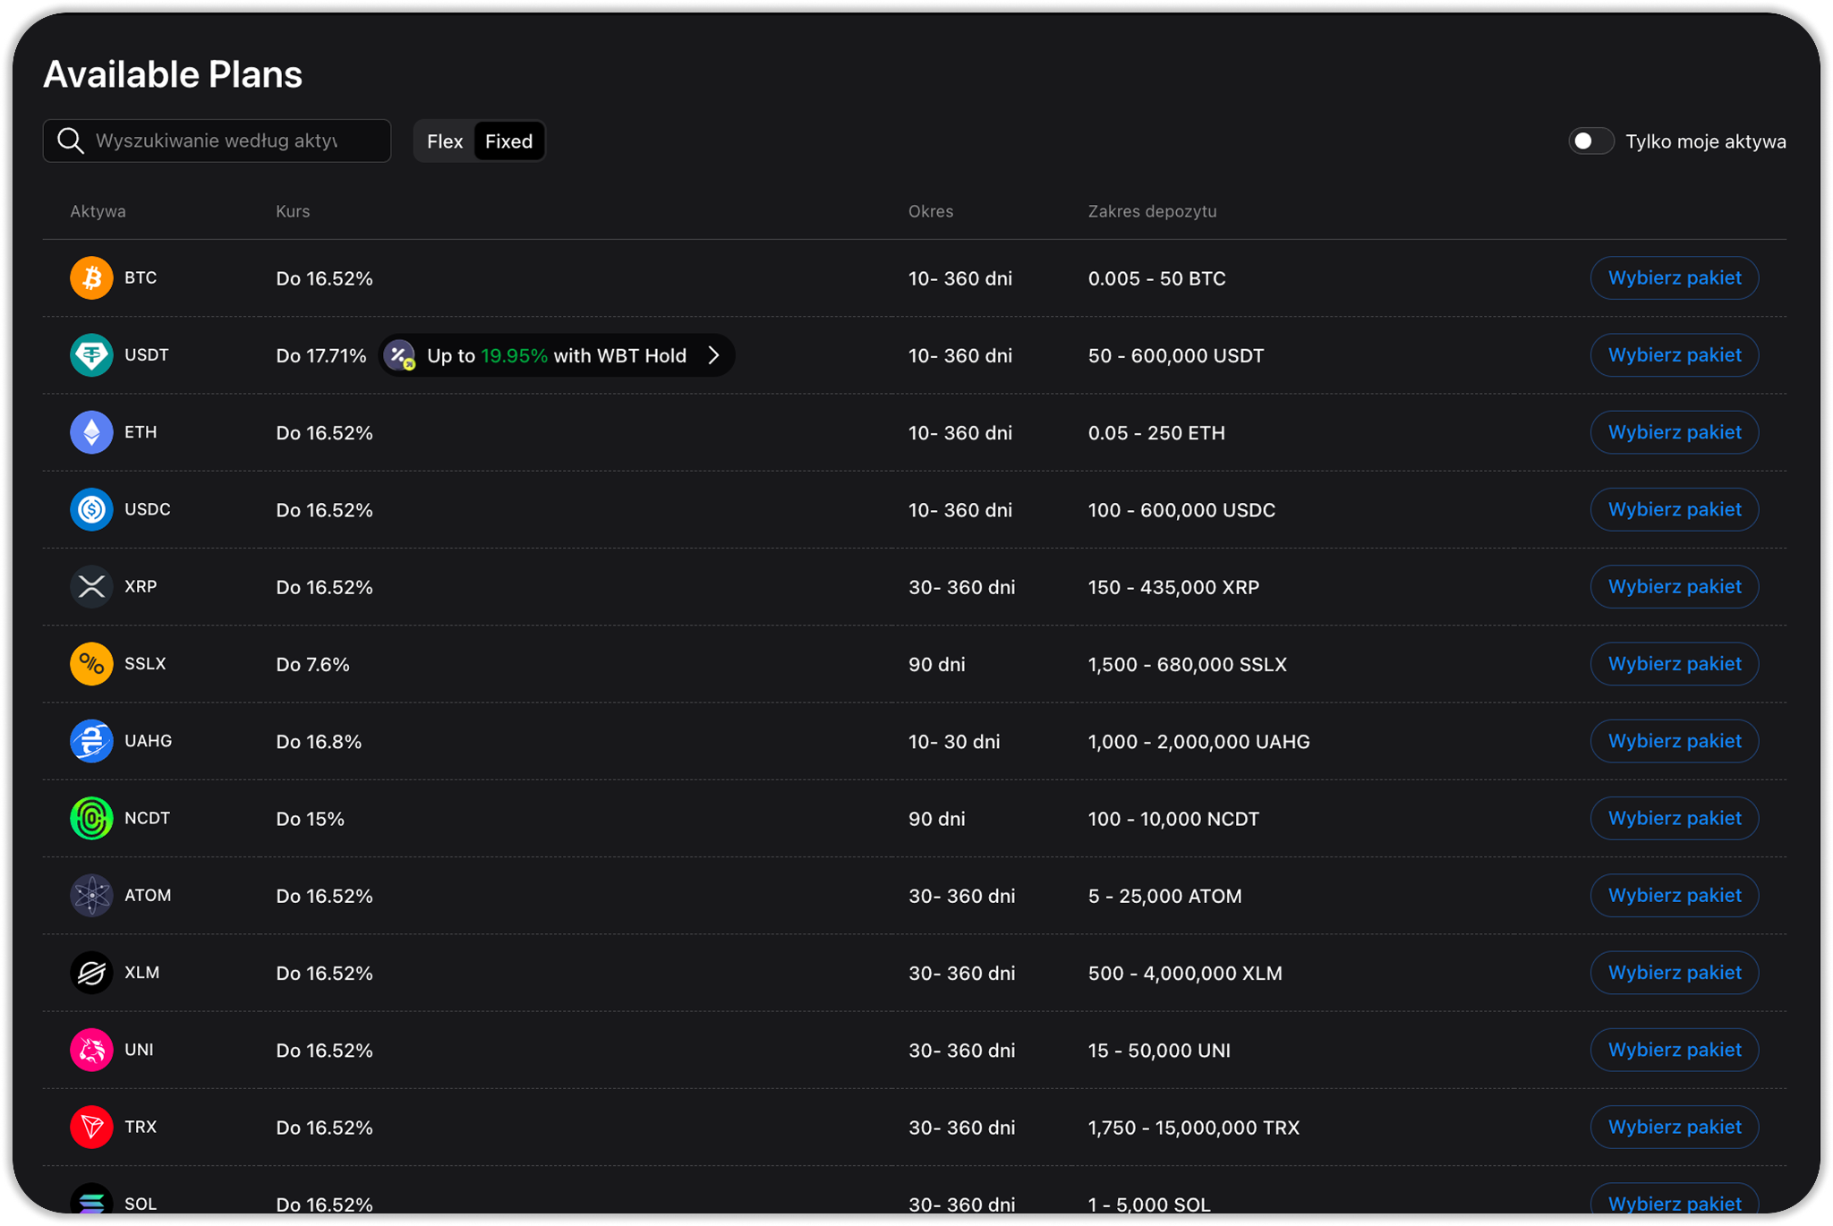Click the Kurs column header

tap(293, 211)
